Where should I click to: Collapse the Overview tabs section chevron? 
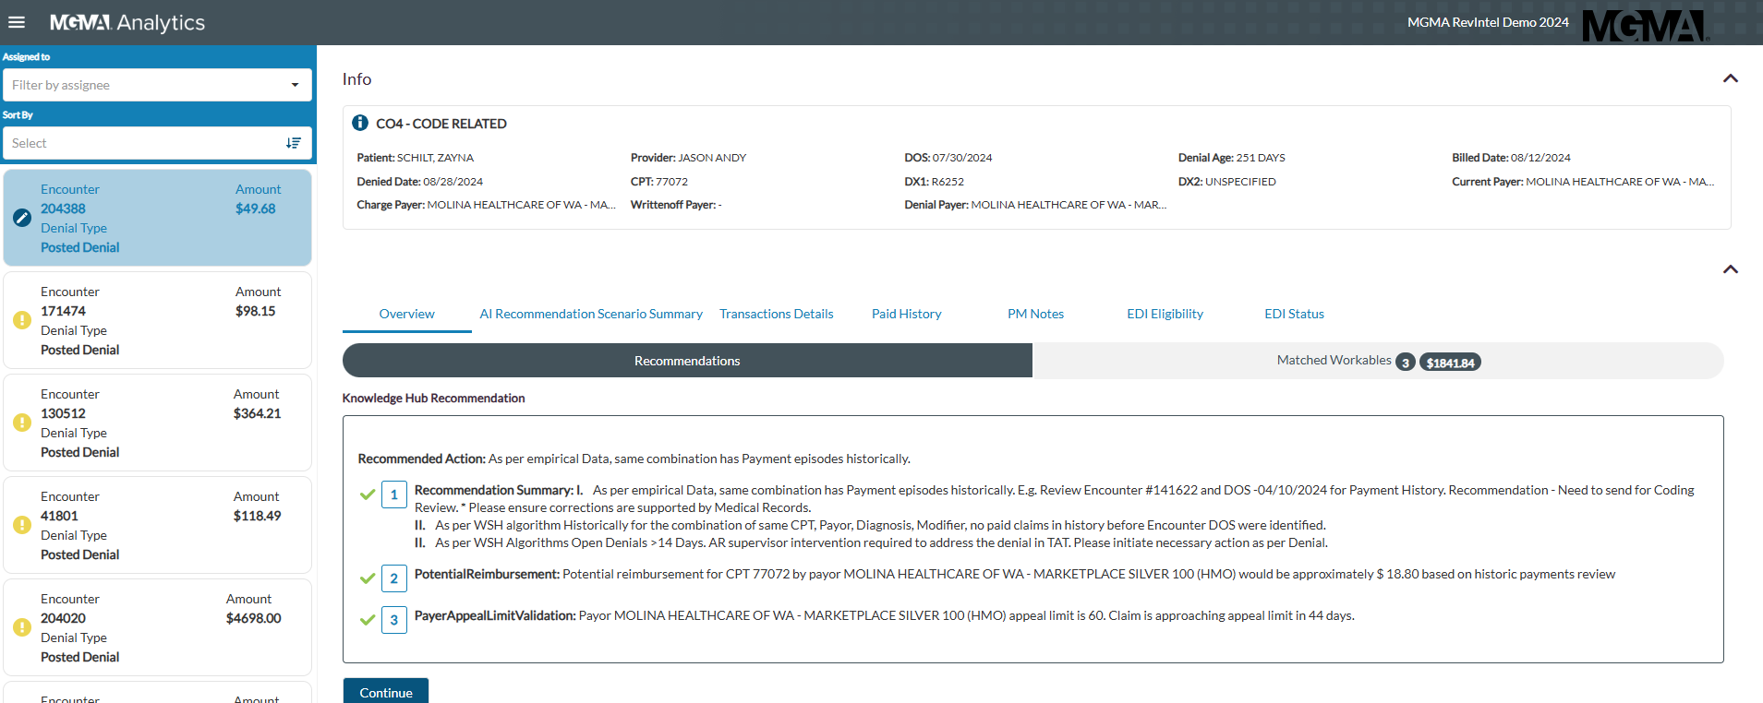(1730, 269)
